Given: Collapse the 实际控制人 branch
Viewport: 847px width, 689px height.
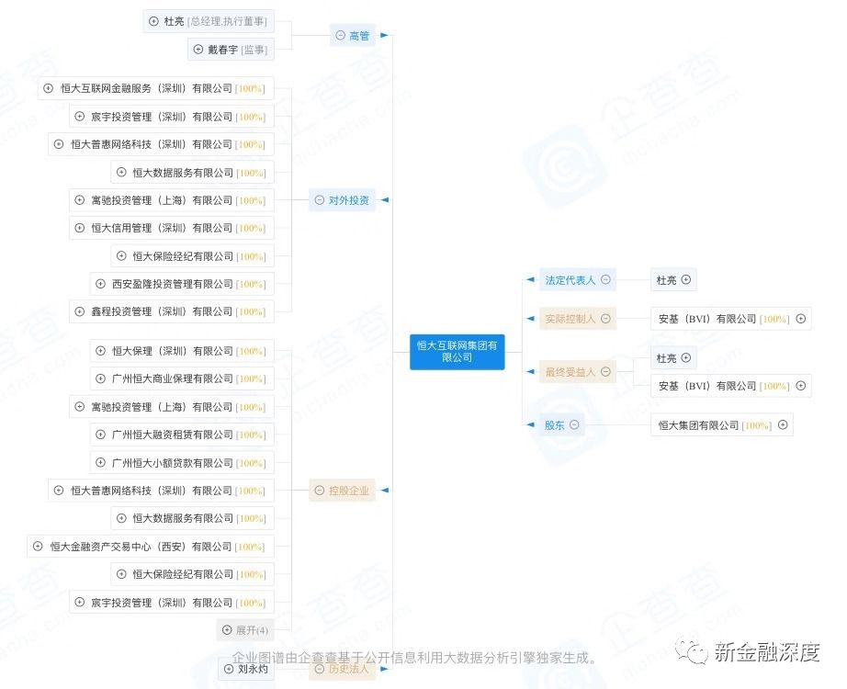Looking at the screenshot, I should [x=606, y=318].
